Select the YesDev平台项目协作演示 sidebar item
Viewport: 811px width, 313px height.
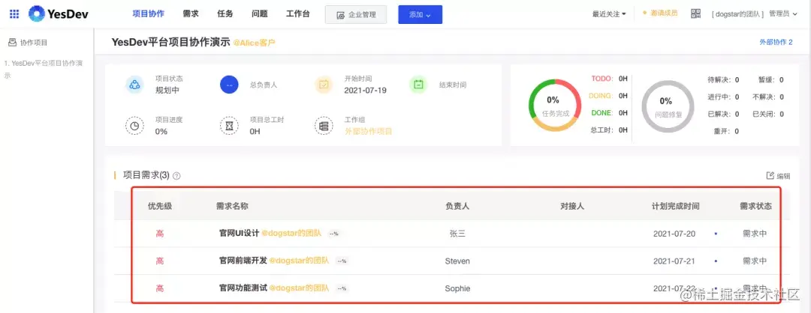click(44, 69)
